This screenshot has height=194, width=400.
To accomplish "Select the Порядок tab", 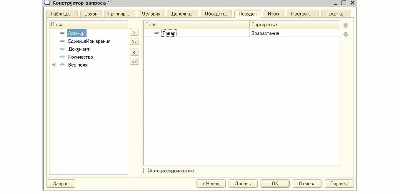I will click(248, 14).
